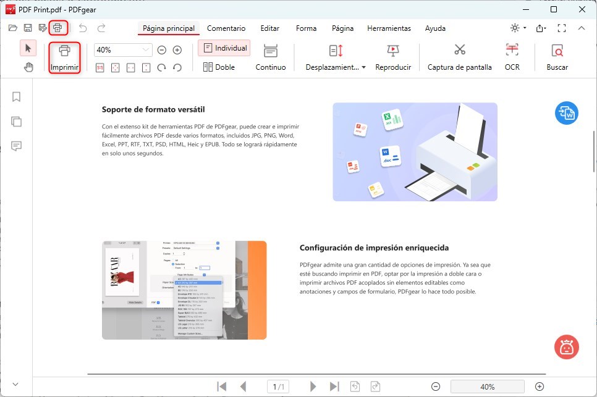Image resolution: width=597 pixels, height=397 pixels.
Task: Zoom in with the ribbon plus icon
Action: pos(177,50)
